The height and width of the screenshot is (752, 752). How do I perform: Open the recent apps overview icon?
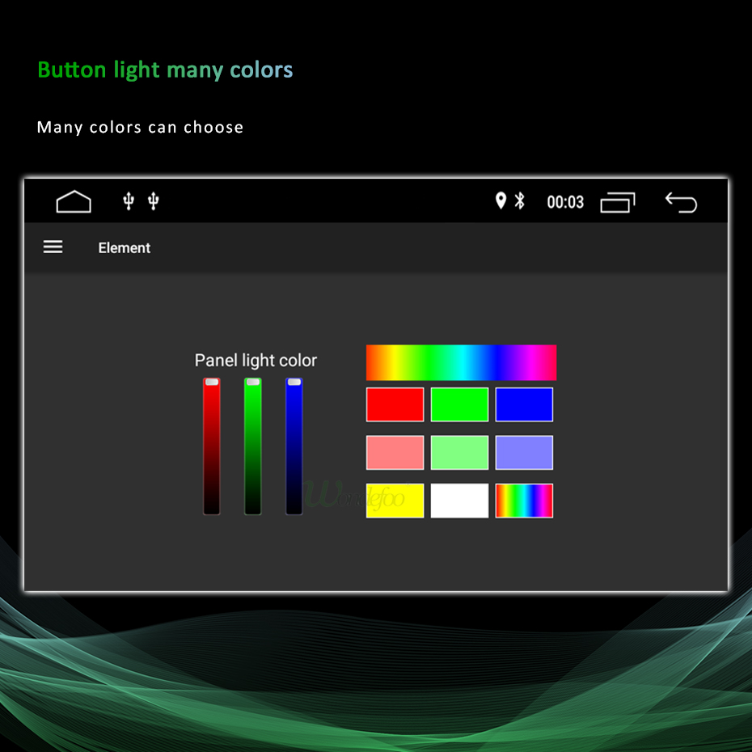618,202
